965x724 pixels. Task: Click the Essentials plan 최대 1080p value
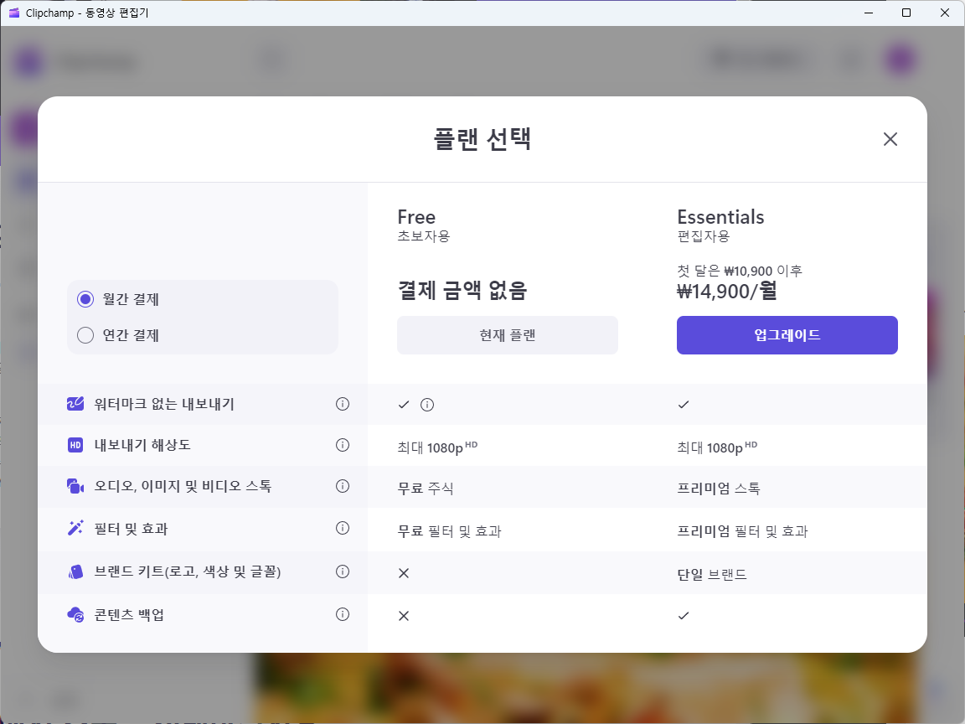point(718,447)
